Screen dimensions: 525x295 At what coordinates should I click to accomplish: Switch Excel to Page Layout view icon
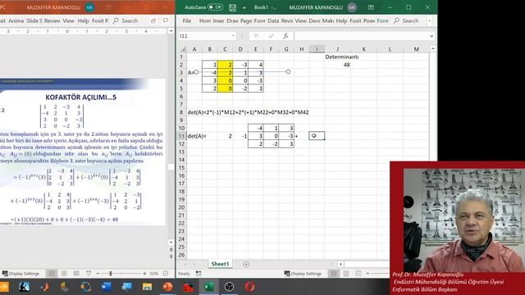point(346,274)
